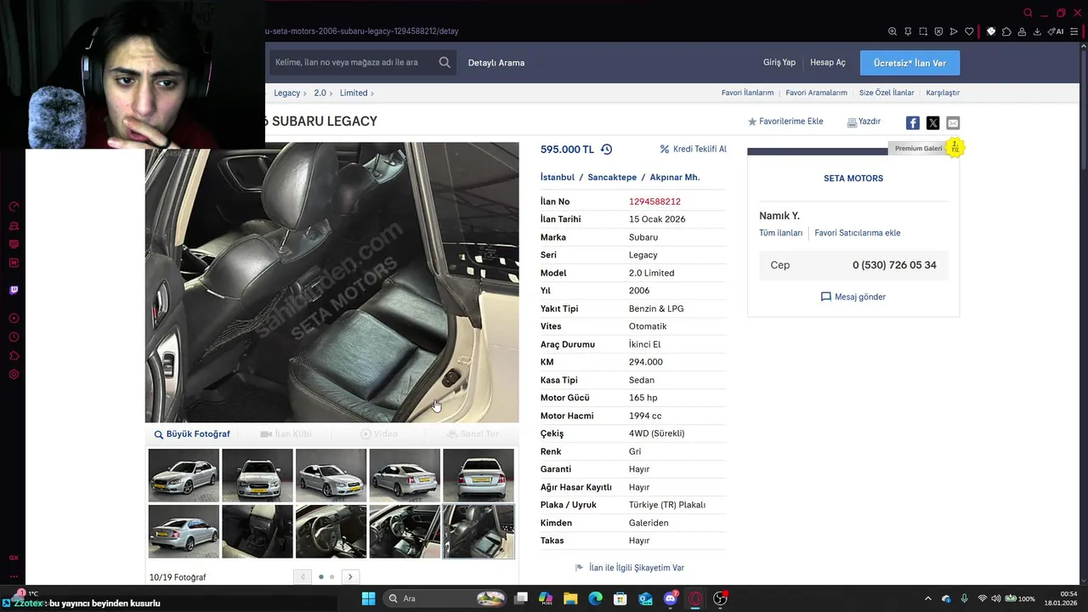Click the Ücretsiz İlan Ver button
Image resolution: width=1088 pixels, height=612 pixels.
point(909,63)
